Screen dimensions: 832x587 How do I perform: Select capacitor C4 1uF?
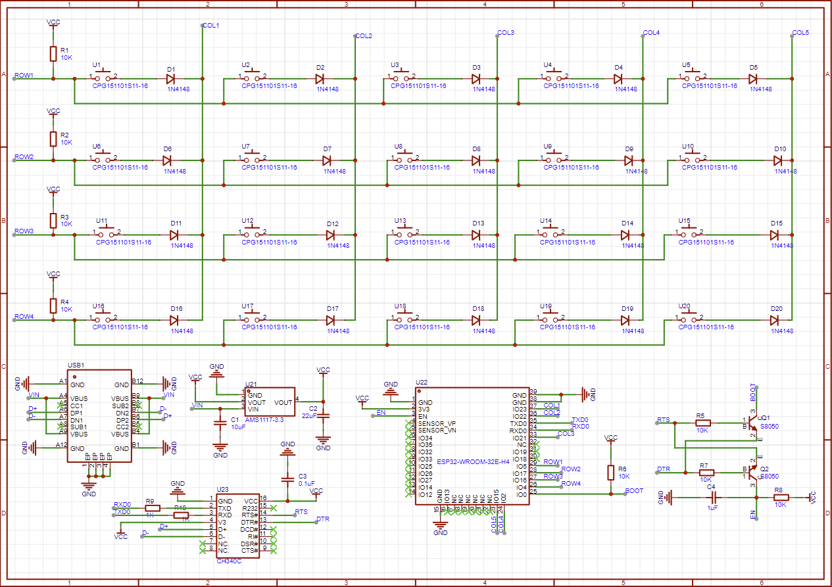tap(711, 498)
